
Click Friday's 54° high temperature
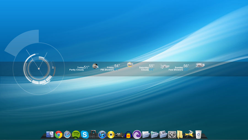click(117, 66)
